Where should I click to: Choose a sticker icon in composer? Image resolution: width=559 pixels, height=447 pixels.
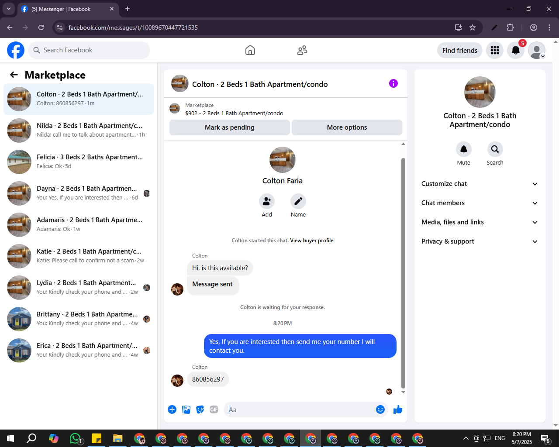pyautogui.click(x=200, y=409)
